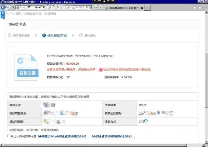Expand the blue side panel toggle 开
208x147 pixels.
click(3, 15)
